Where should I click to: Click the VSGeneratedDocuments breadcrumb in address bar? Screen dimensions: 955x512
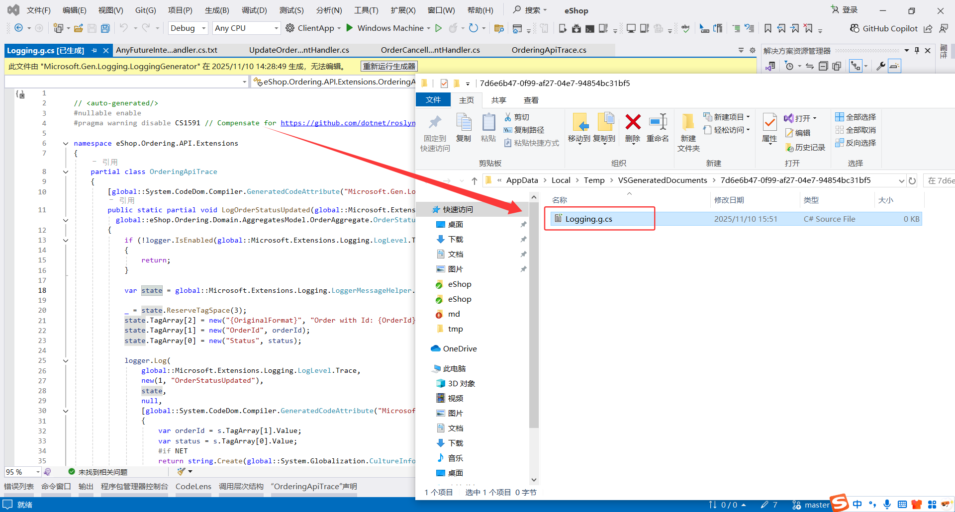[x=663, y=180]
